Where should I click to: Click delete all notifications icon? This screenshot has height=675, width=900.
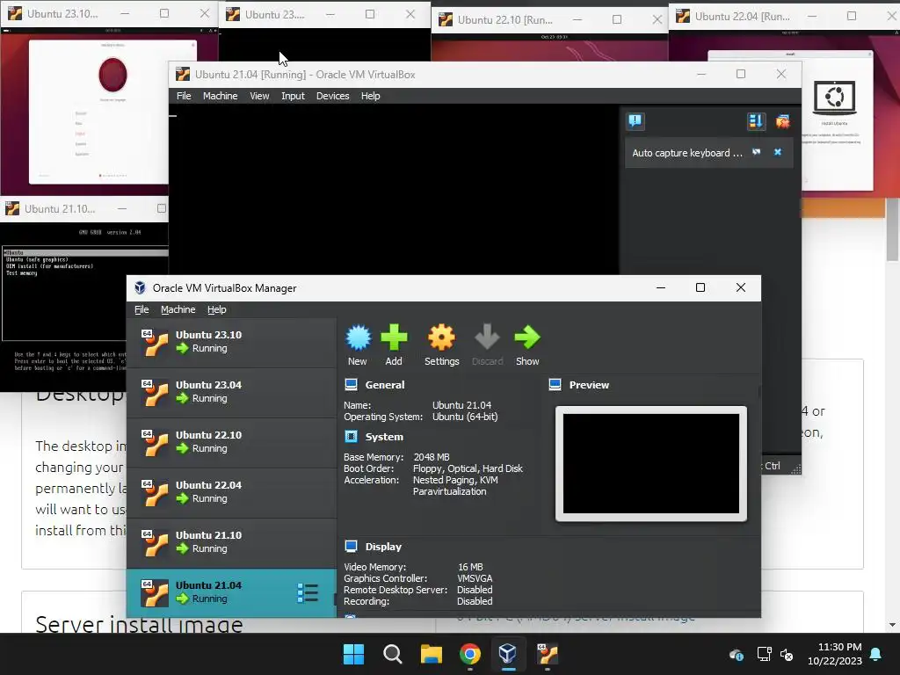[782, 121]
